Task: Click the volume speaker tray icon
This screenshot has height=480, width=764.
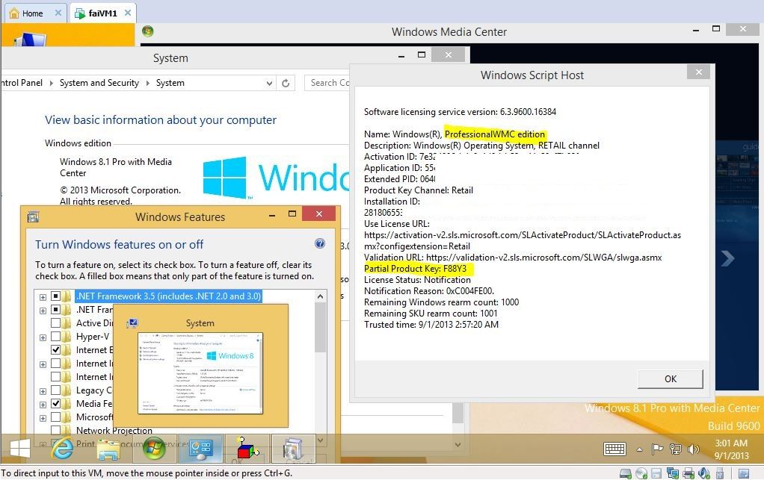Action: [x=693, y=449]
